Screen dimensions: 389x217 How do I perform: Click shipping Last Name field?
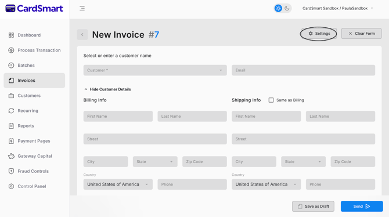[x=341, y=116]
